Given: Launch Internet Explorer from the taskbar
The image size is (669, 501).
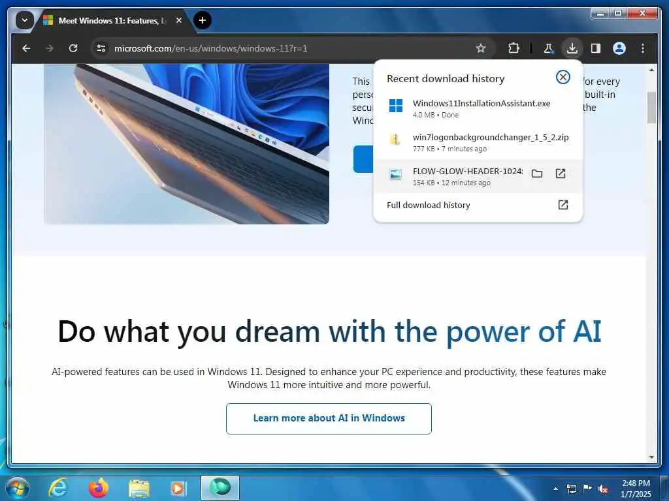Looking at the screenshot, I should click(x=58, y=488).
